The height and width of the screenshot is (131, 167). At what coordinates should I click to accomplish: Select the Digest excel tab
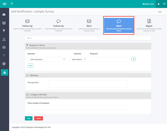[x=149, y=25]
